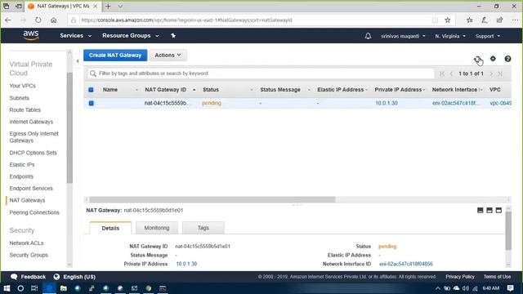Click the horizontal table scrollbar
The image size is (523, 294).
212,199
